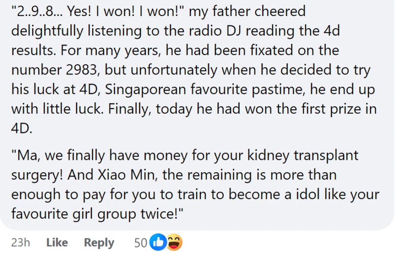402x259 pixels.
Task: Like this comment
Action: (57, 243)
